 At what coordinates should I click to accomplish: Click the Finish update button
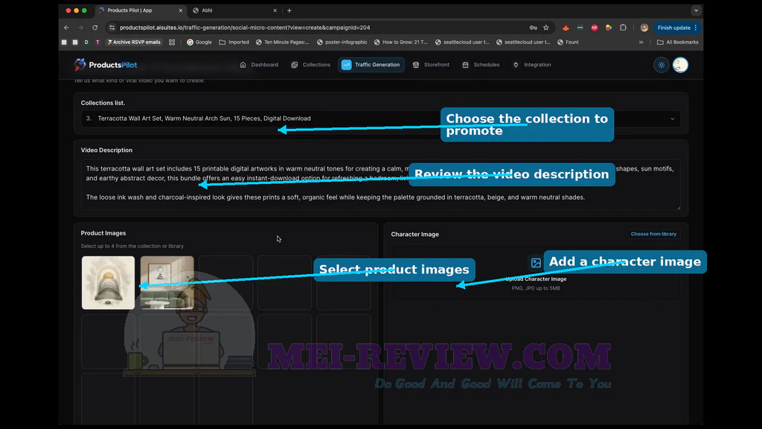tap(676, 28)
